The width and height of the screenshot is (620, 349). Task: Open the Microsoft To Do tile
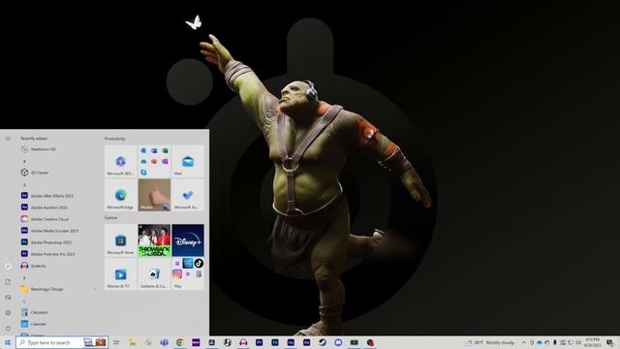[x=188, y=195]
